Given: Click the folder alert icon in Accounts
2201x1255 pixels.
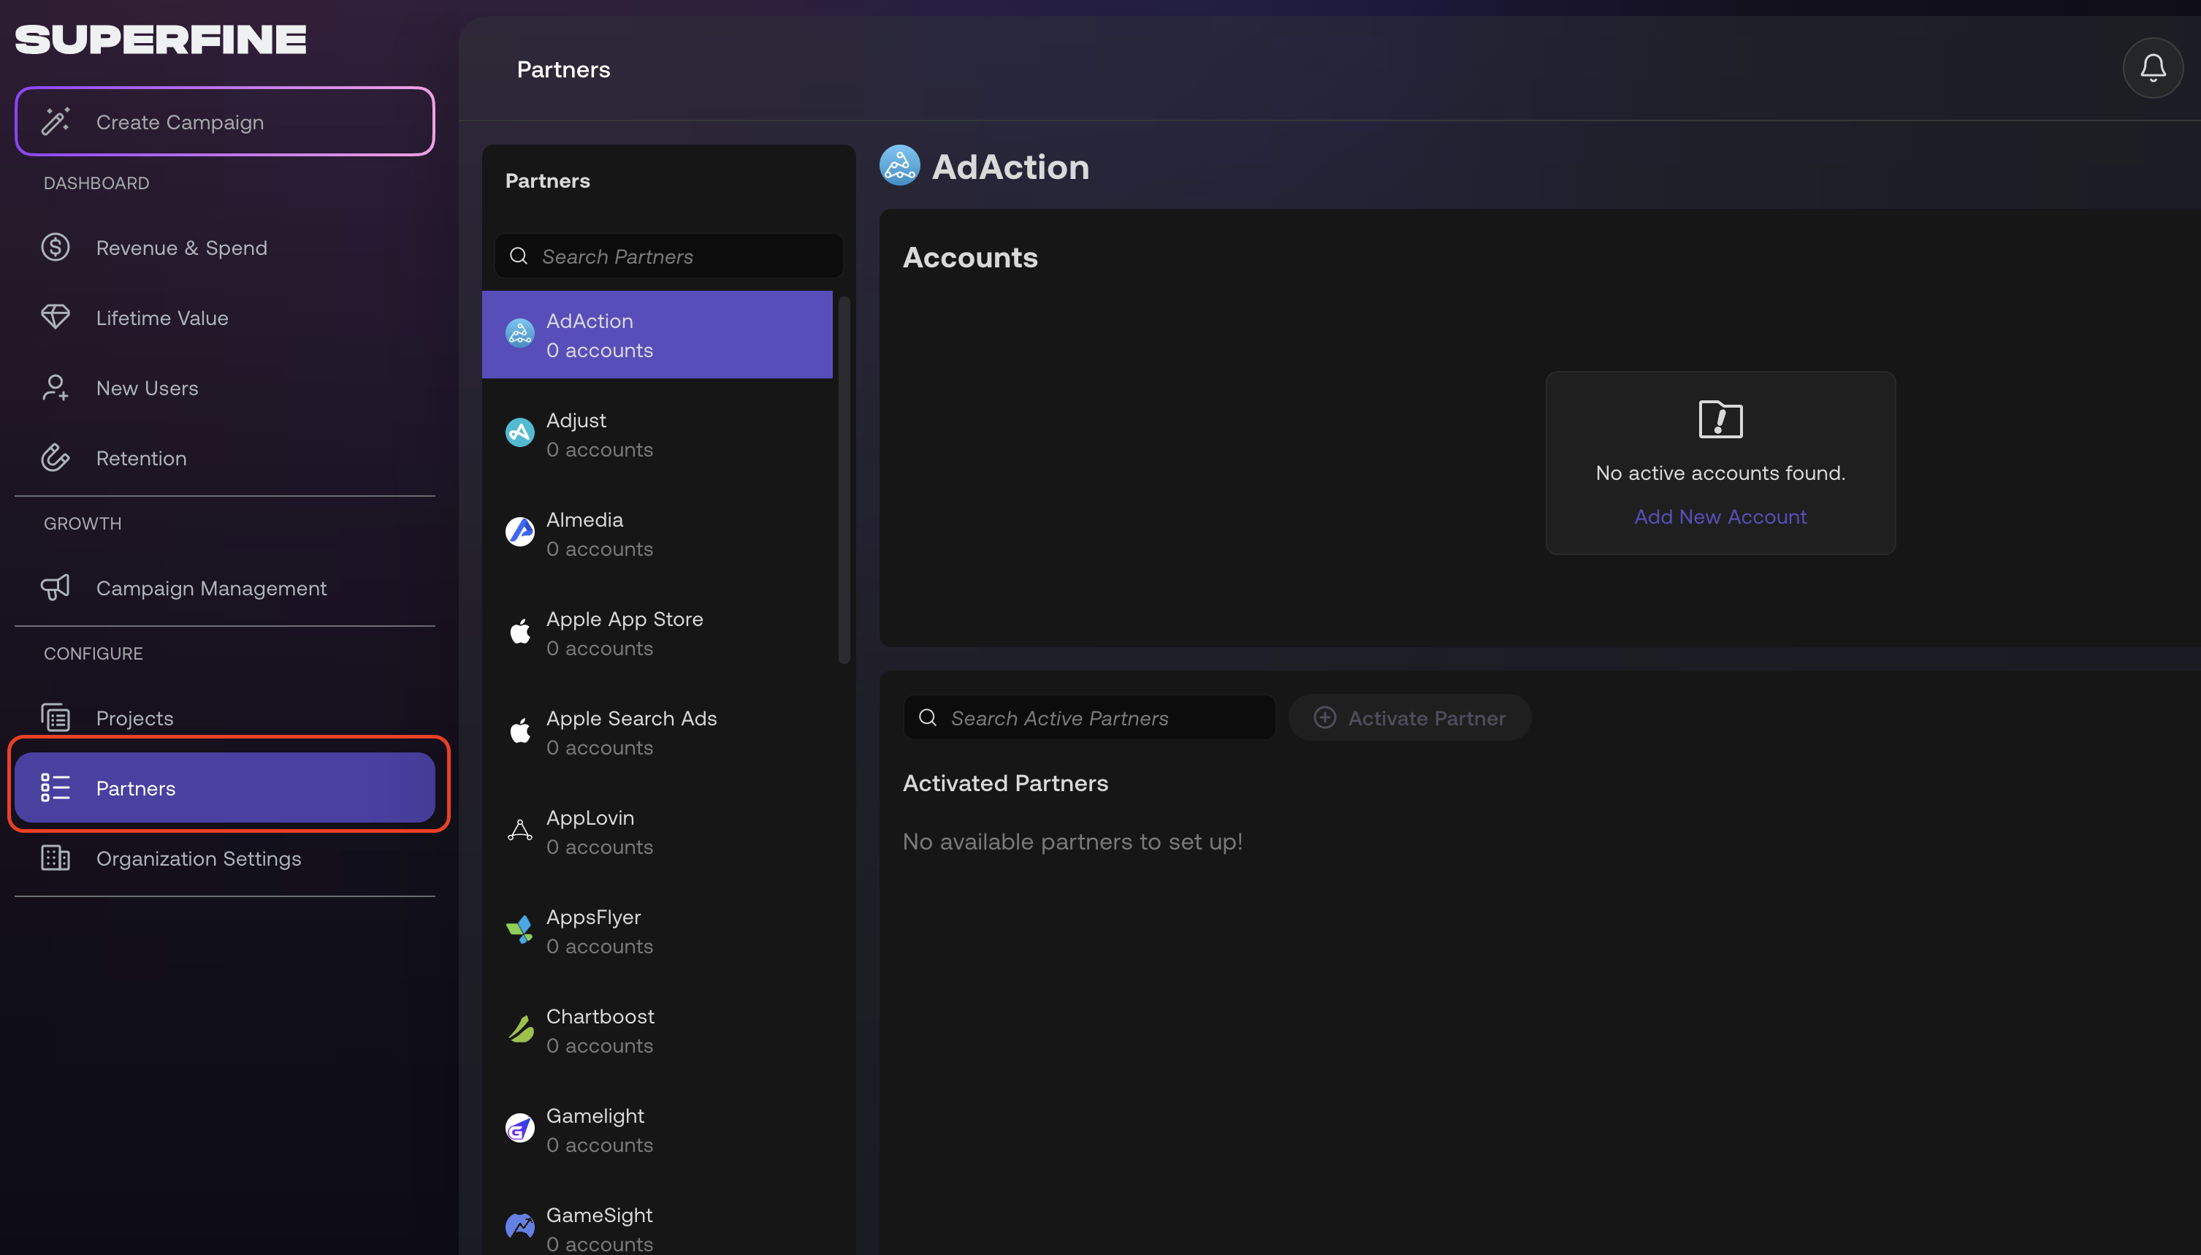Looking at the screenshot, I should coord(1720,420).
